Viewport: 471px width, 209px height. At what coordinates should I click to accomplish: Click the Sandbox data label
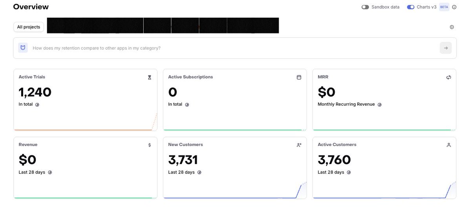tap(385, 7)
